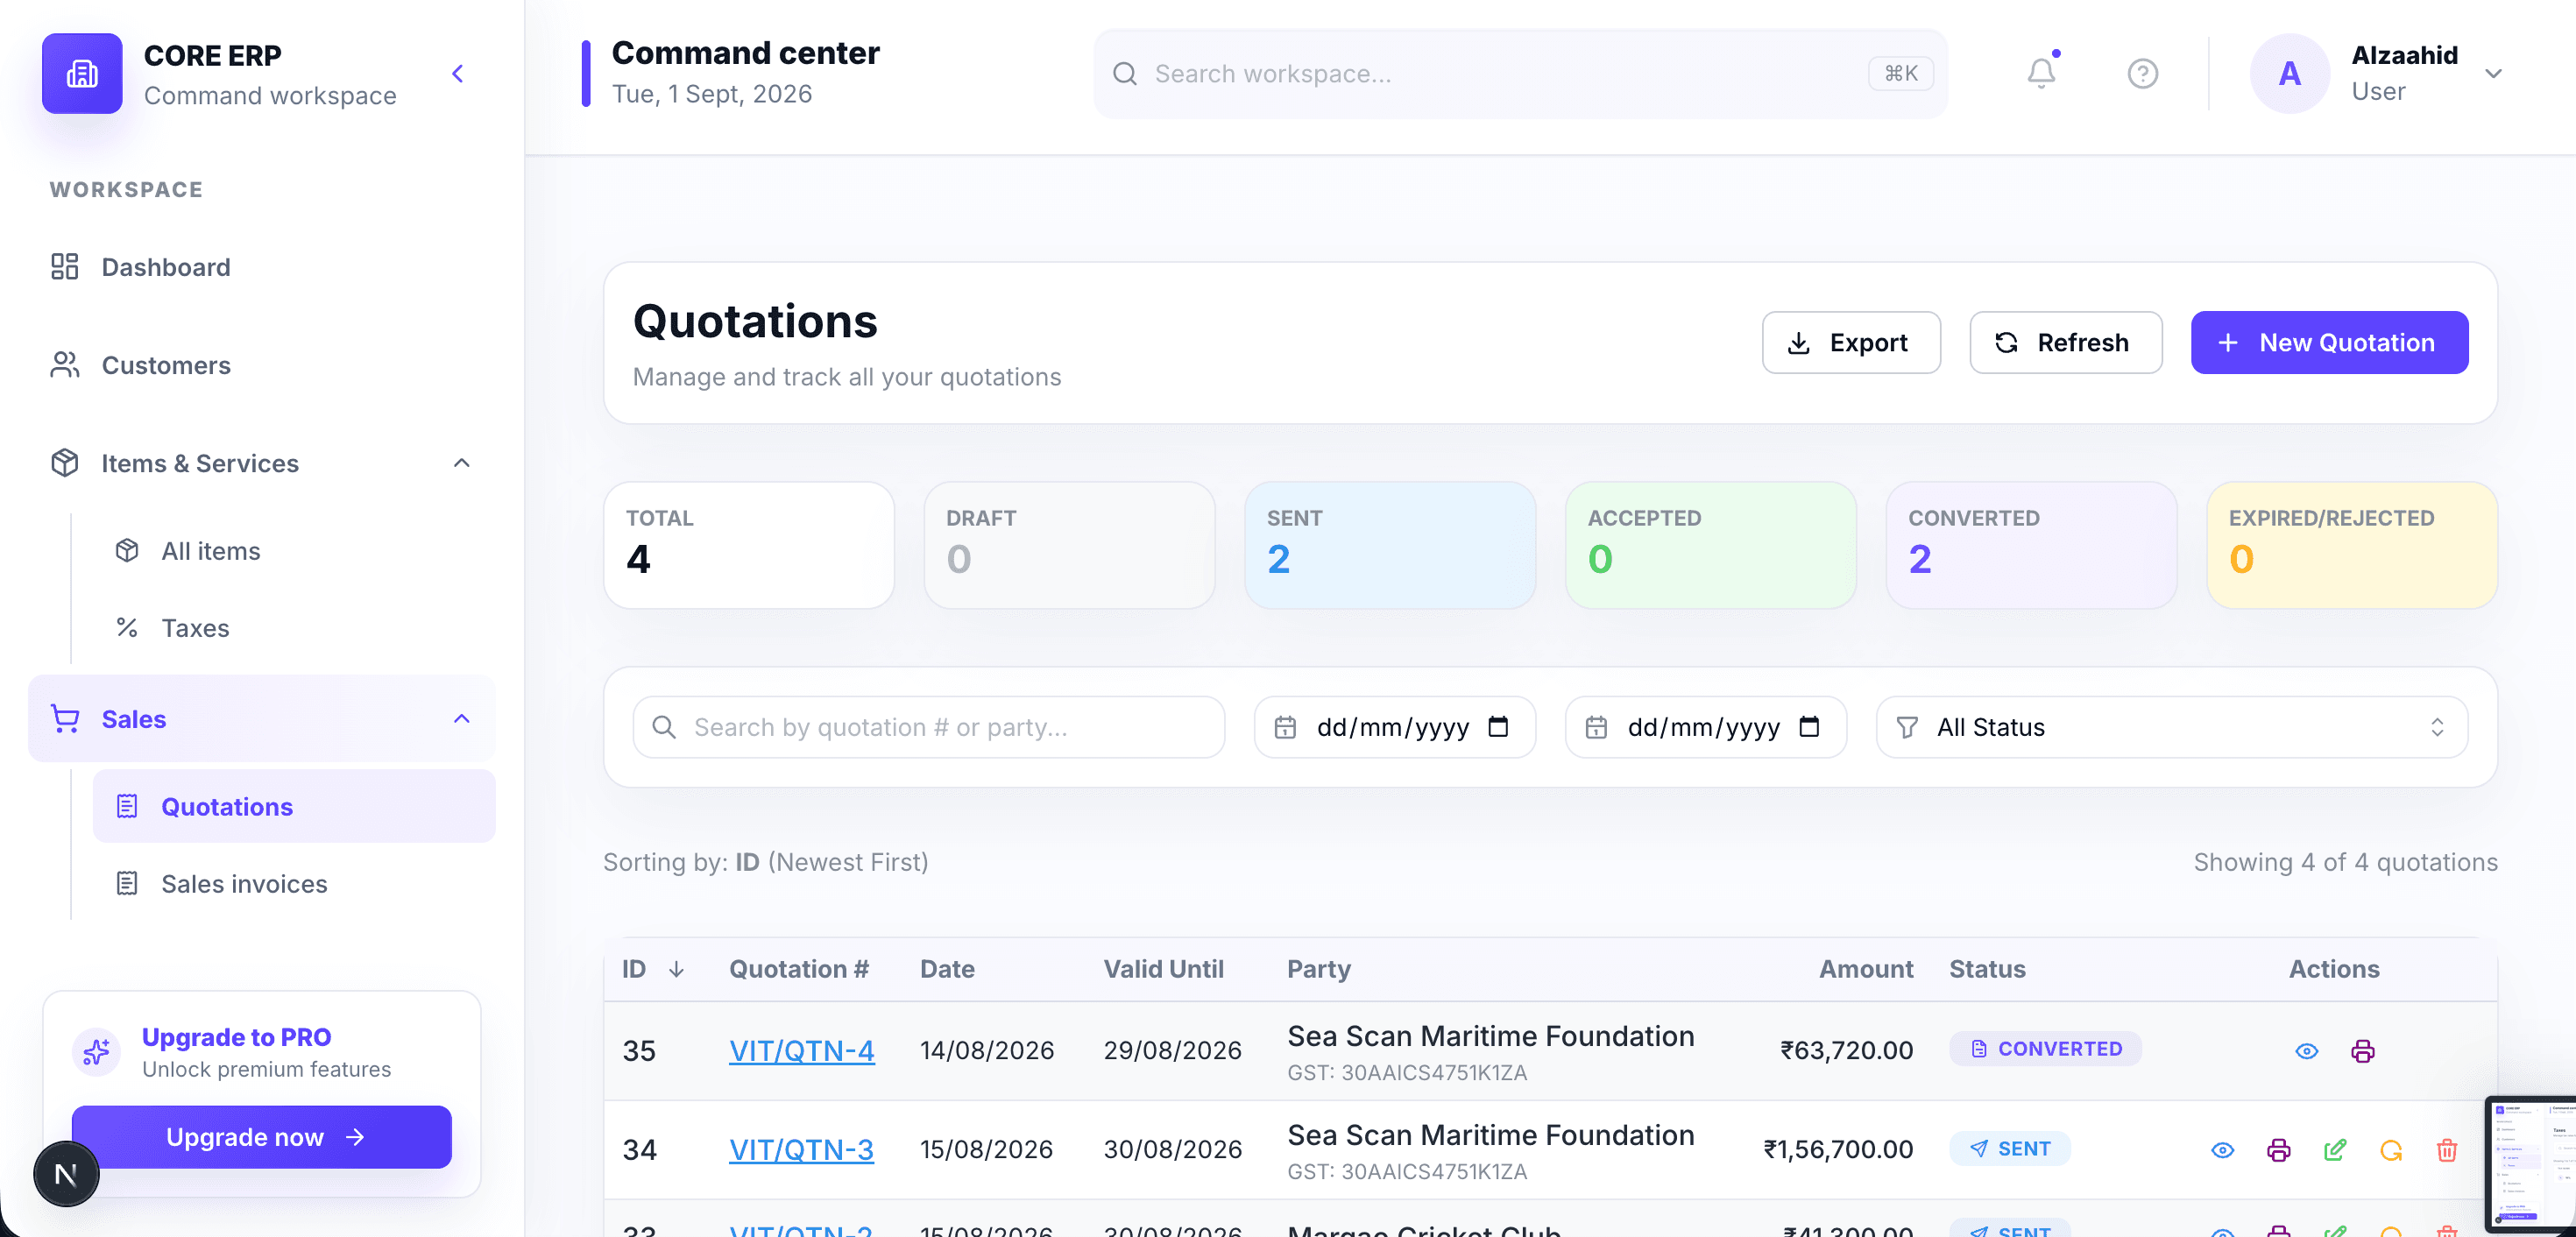
Task: Click the Export button
Action: coord(1851,343)
